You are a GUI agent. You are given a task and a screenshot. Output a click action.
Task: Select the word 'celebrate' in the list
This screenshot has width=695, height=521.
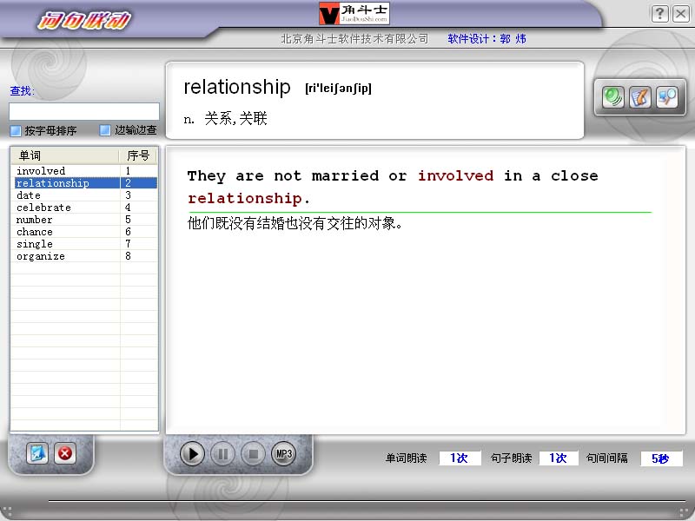point(43,208)
